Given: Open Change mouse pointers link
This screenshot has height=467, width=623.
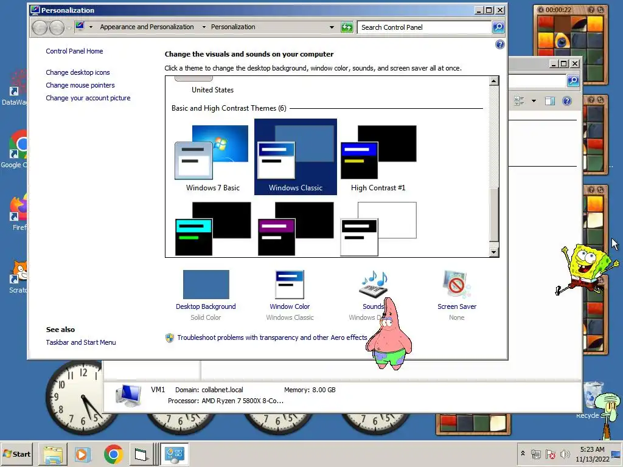Looking at the screenshot, I should pyautogui.click(x=80, y=85).
